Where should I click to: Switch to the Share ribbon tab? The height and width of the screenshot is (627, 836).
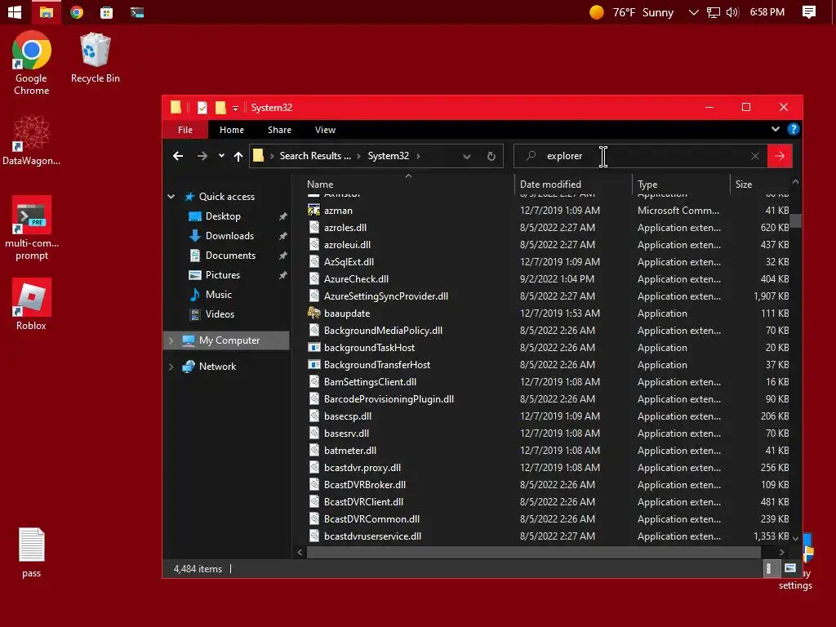click(279, 130)
